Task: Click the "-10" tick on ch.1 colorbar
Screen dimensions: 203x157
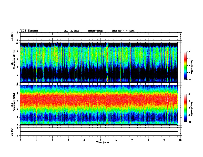Action: point(189,80)
